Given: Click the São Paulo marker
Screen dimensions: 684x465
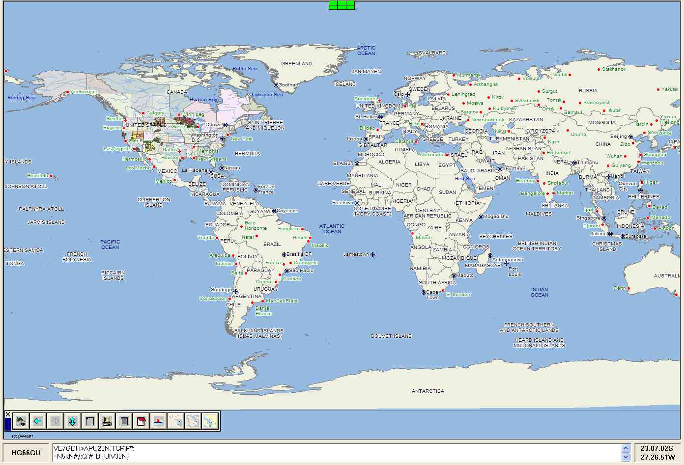Looking at the screenshot, I should (x=287, y=271).
